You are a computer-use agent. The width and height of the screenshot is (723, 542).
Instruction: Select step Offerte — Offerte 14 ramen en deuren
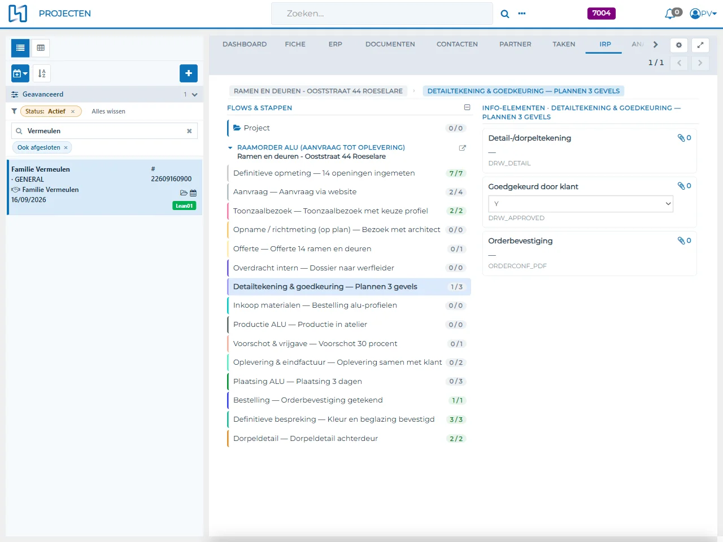click(349, 249)
